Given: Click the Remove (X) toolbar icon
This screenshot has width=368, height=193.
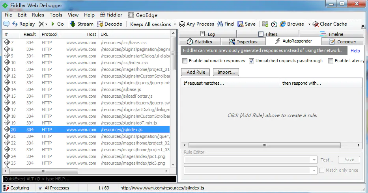Looking at the screenshot, I should pyautogui.click(x=41, y=24).
